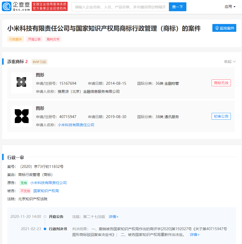This screenshot has width=242, height=244.
Task: Click the red 不支持 tag
Action: coord(25,191)
